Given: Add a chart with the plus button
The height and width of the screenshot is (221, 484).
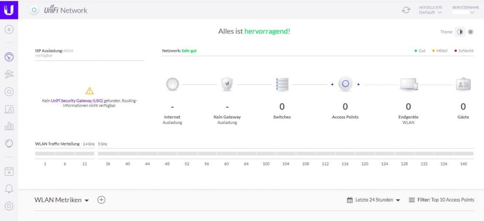Looking at the screenshot, I should 101,200.
